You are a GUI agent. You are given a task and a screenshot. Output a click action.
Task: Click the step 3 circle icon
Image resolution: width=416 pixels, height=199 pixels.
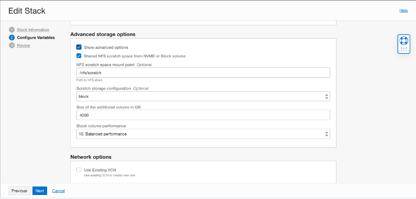[x=12, y=45]
